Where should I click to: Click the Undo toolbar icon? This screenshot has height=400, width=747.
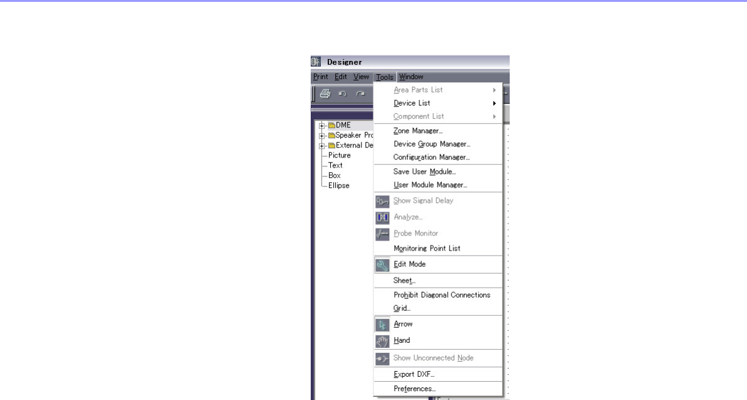(x=343, y=94)
